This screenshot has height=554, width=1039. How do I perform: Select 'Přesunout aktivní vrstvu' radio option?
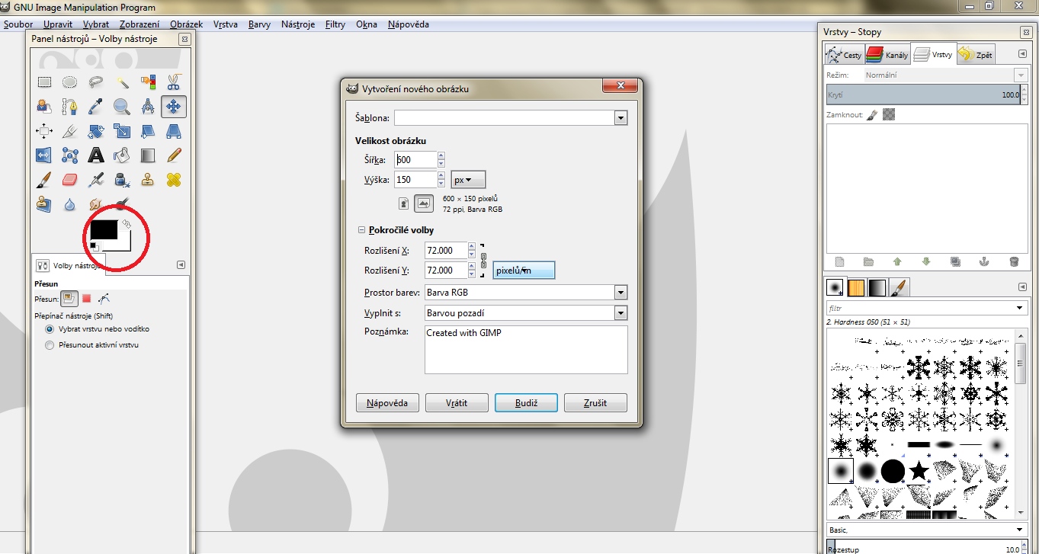point(50,345)
